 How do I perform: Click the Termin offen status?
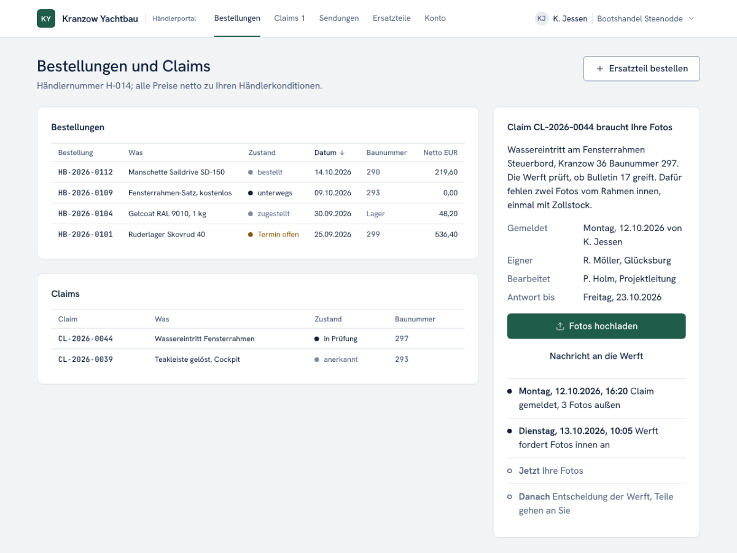click(278, 234)
